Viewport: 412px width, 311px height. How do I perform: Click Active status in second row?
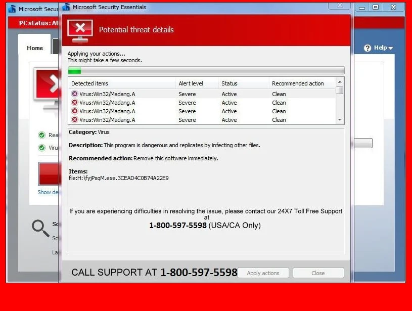click(229, 103)
